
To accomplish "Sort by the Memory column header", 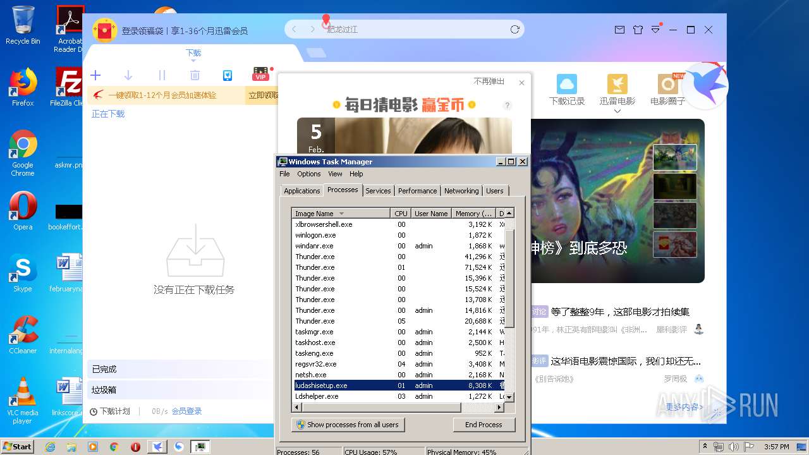I will pos(473,214).
